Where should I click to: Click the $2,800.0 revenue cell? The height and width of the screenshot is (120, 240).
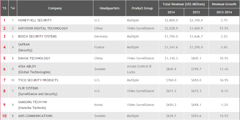[x=171, y=20]
